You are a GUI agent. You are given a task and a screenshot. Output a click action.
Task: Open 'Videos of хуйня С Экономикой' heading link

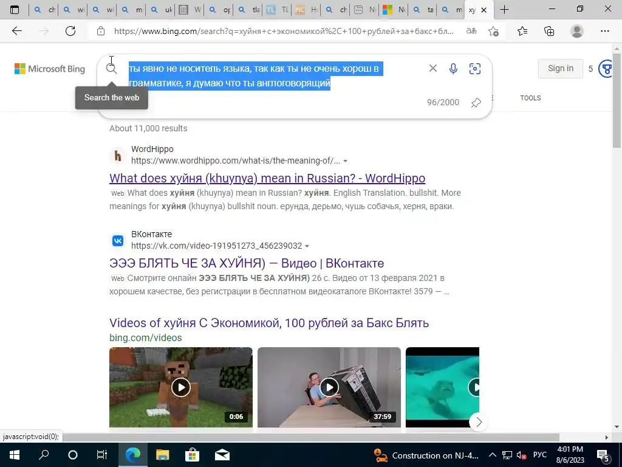269,323
